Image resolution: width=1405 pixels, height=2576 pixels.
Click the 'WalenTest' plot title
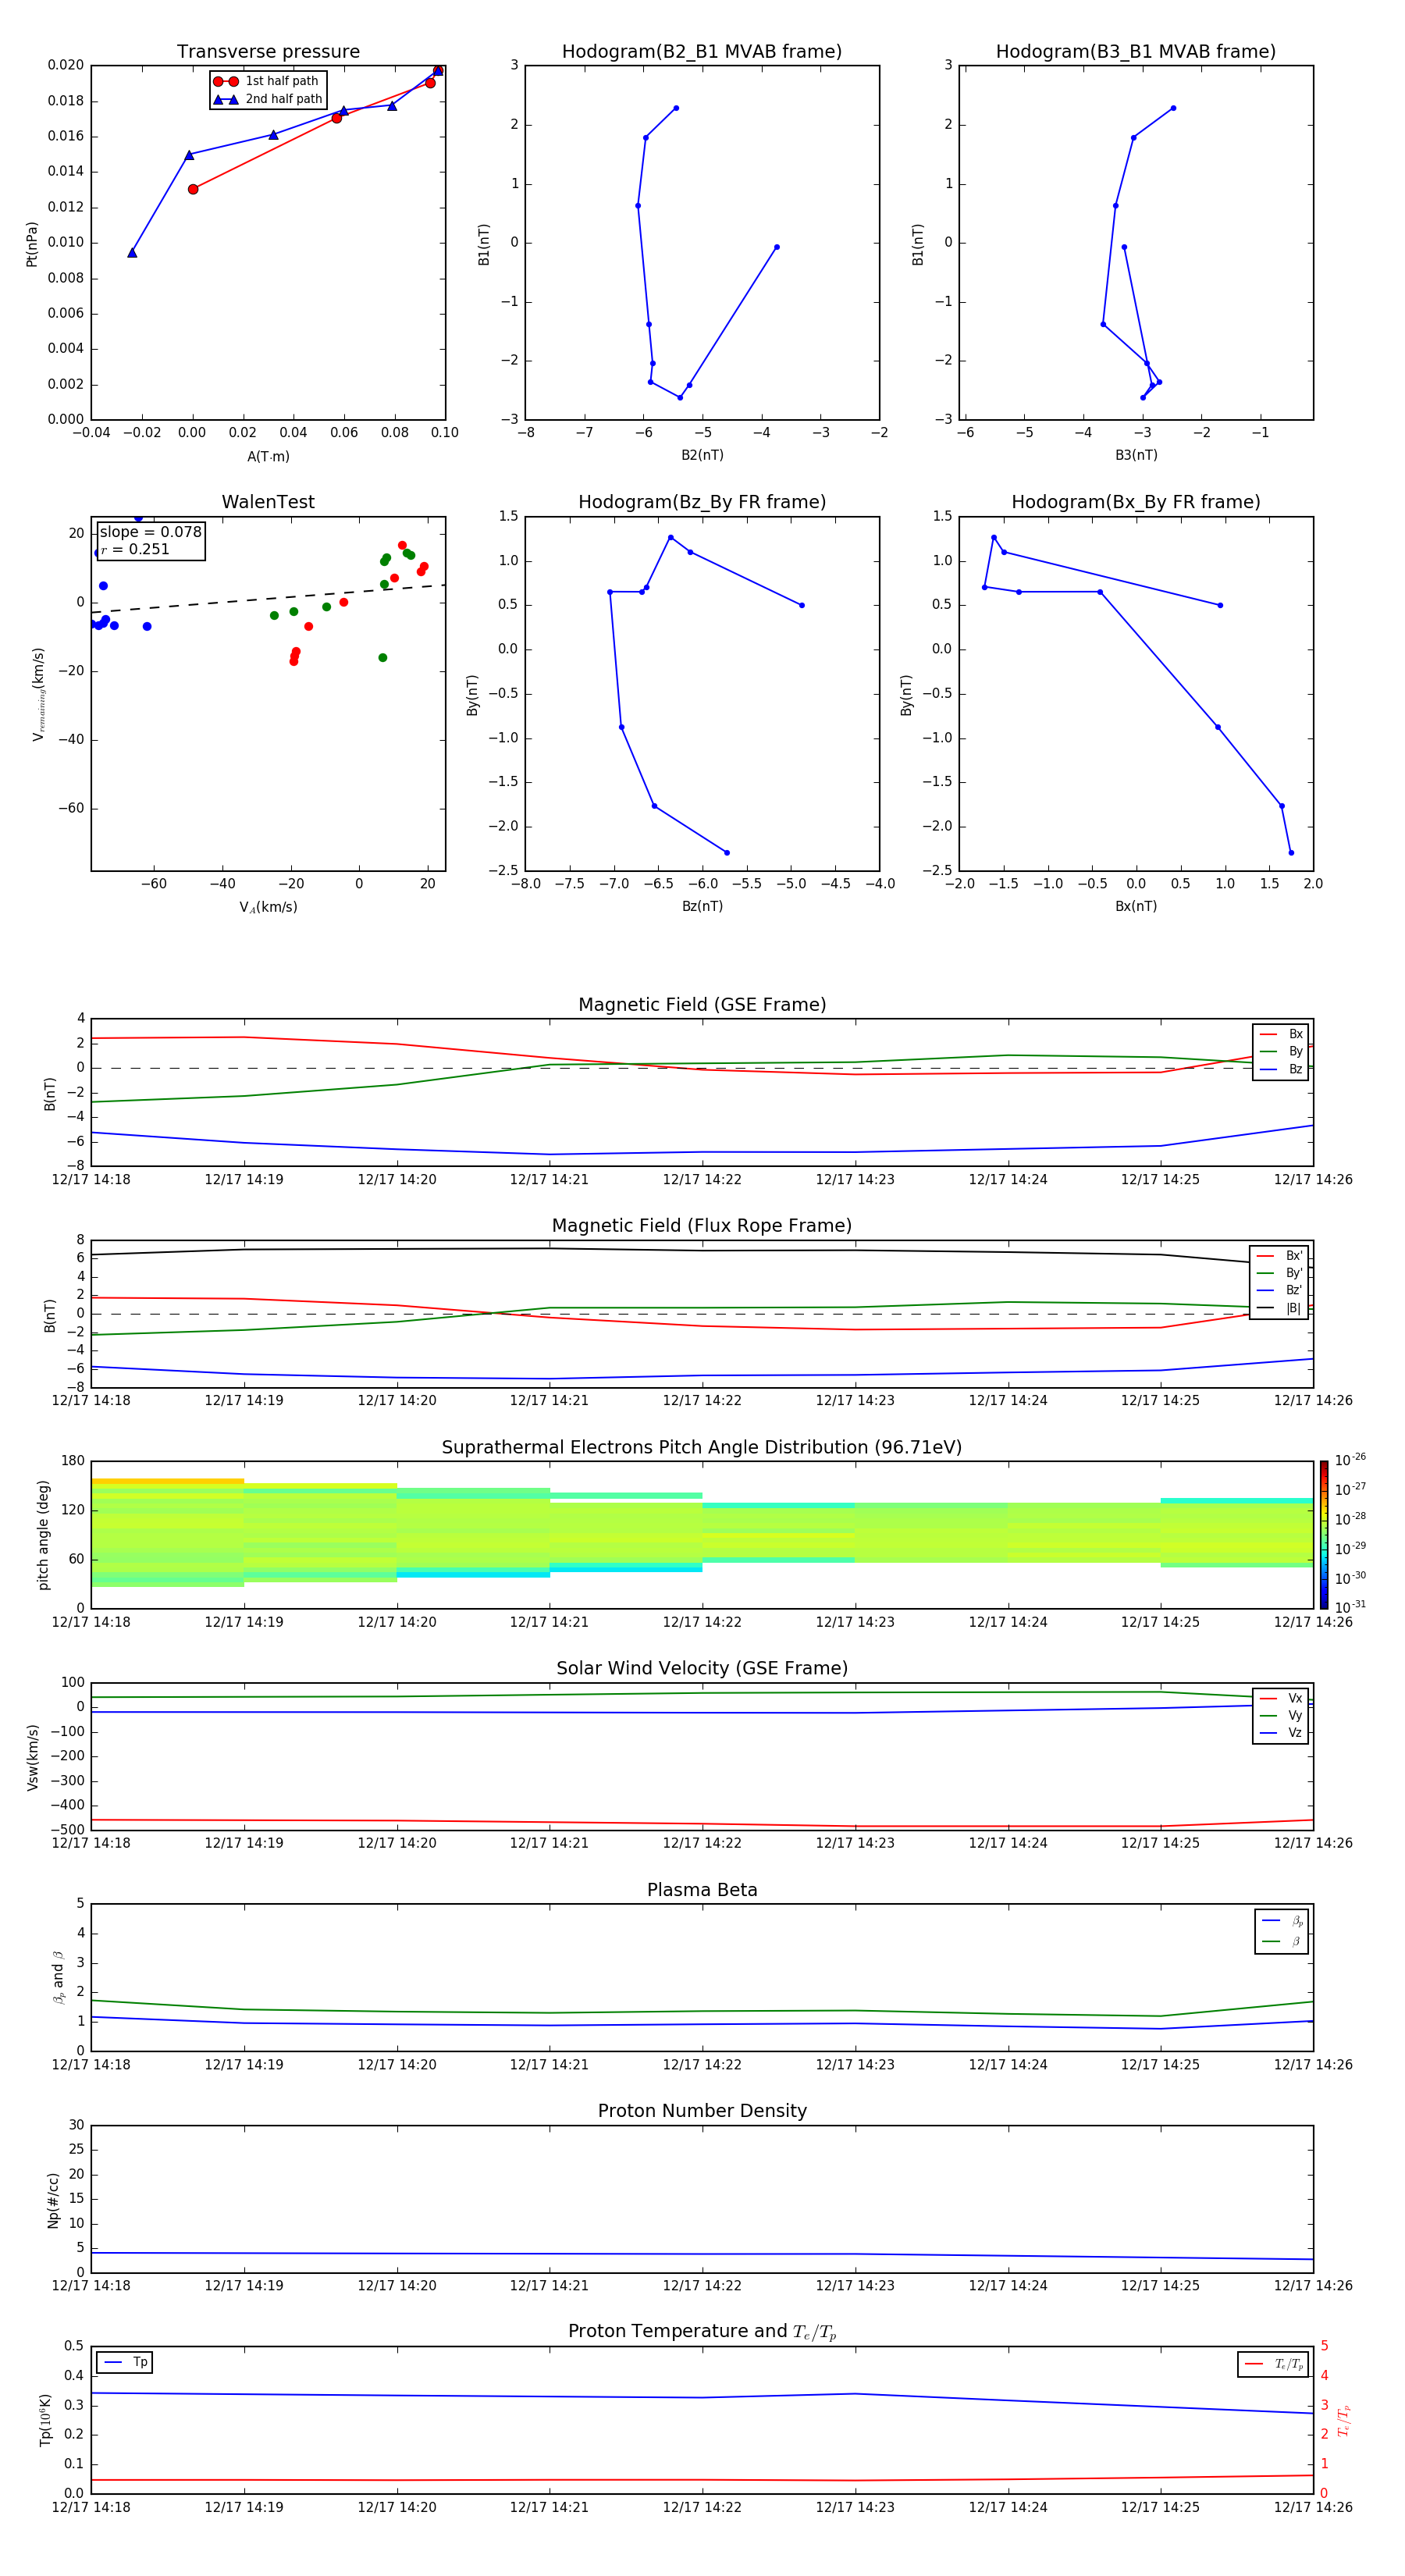pos(268,502)
